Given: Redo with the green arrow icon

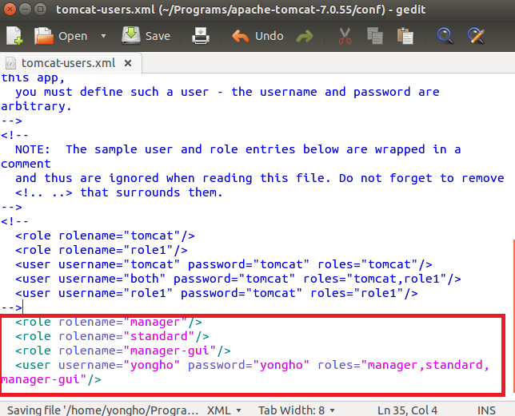Looking at the screenshot, I should 305,36.
